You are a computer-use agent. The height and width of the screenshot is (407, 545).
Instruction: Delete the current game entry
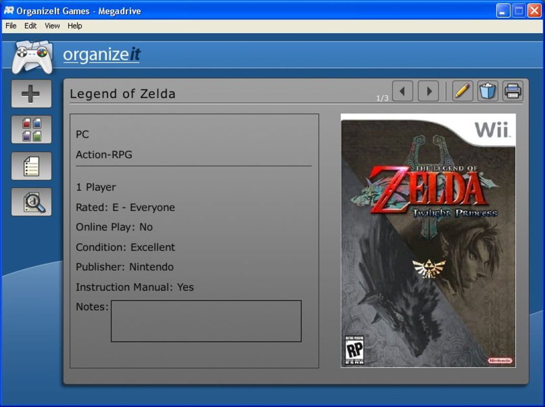(487, 91)
